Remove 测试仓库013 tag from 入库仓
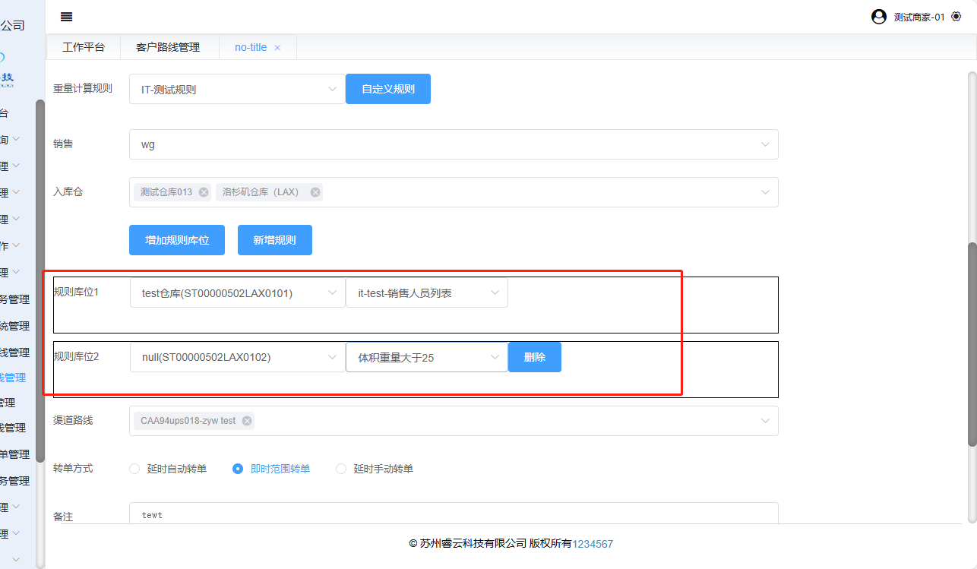Screen dimensions: 977x569 click(204, 192)
